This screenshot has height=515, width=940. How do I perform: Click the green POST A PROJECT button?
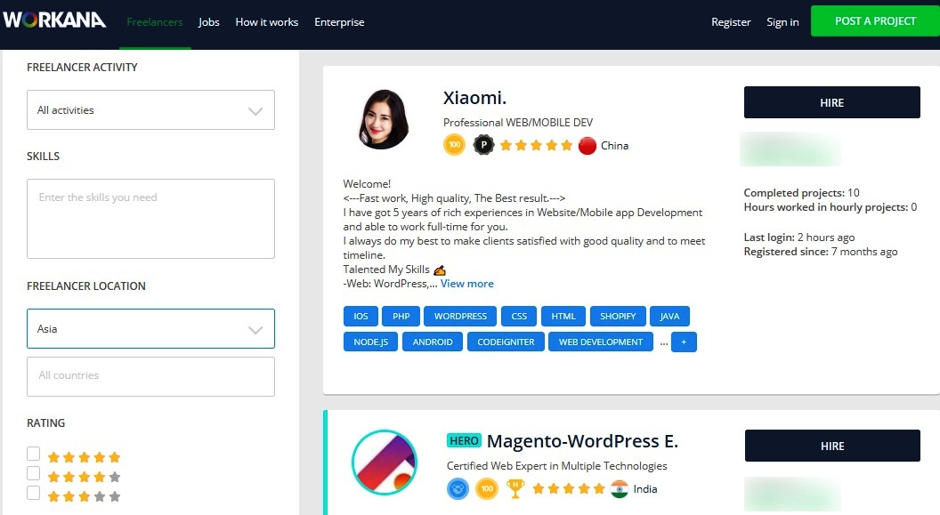(x=875, y=21)
